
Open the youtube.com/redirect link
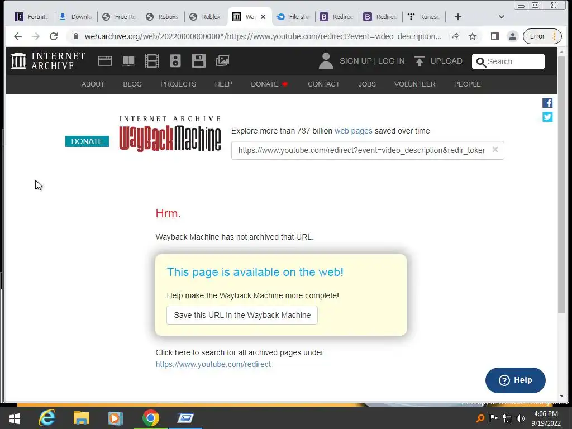[x=213, y=364]
